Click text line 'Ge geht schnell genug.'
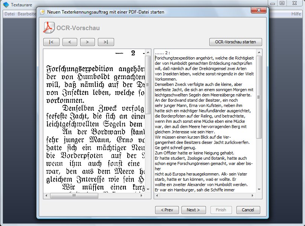The width and height of the screenshot is (305, 226). (175, 148)
